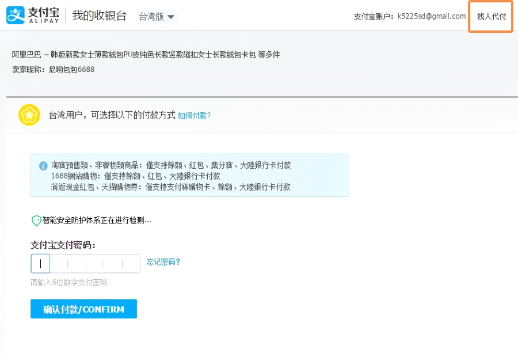This screenshot has width=518, height=357.
Task: Click the notice line starting with 淘寶預售類
Action: tap(171, 165)
